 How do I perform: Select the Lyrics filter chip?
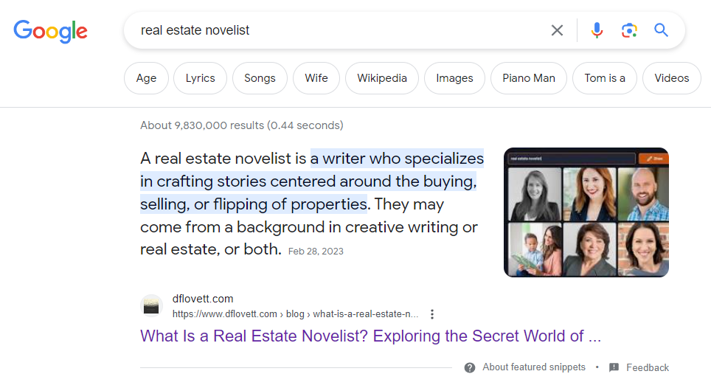coord(200,78)
